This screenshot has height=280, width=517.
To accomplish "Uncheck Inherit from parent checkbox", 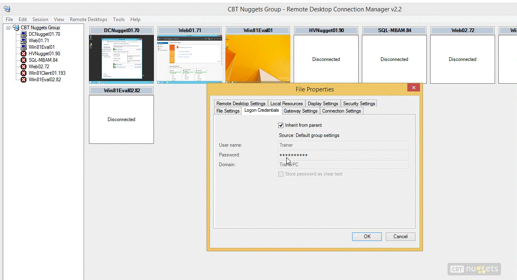I will (x=281, y=125).
